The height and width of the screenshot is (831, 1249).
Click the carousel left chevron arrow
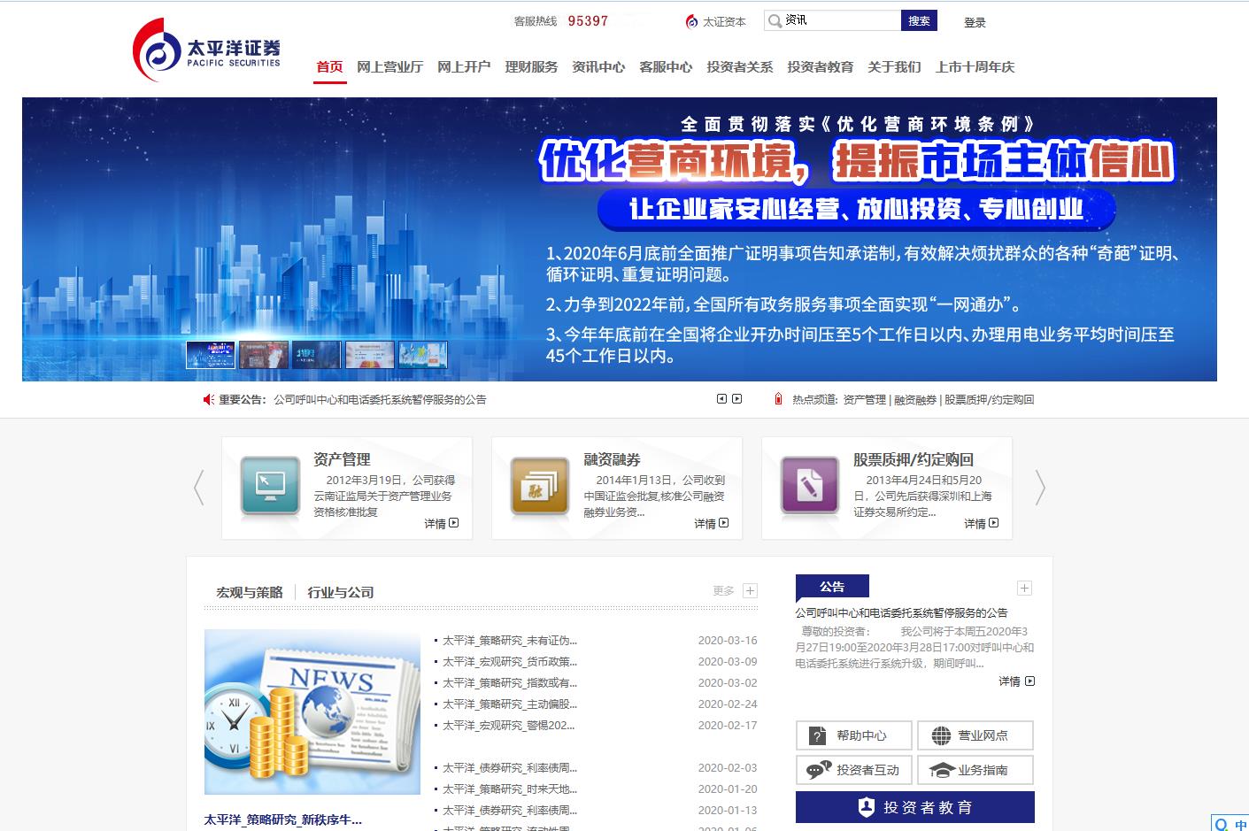[198, 487]
